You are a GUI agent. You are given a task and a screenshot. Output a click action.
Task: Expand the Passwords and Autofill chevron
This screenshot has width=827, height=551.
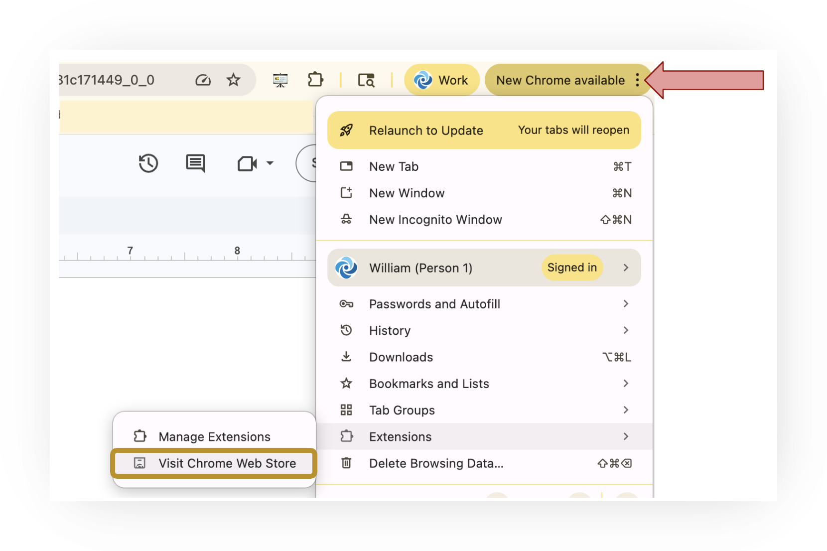coord(626,304)
